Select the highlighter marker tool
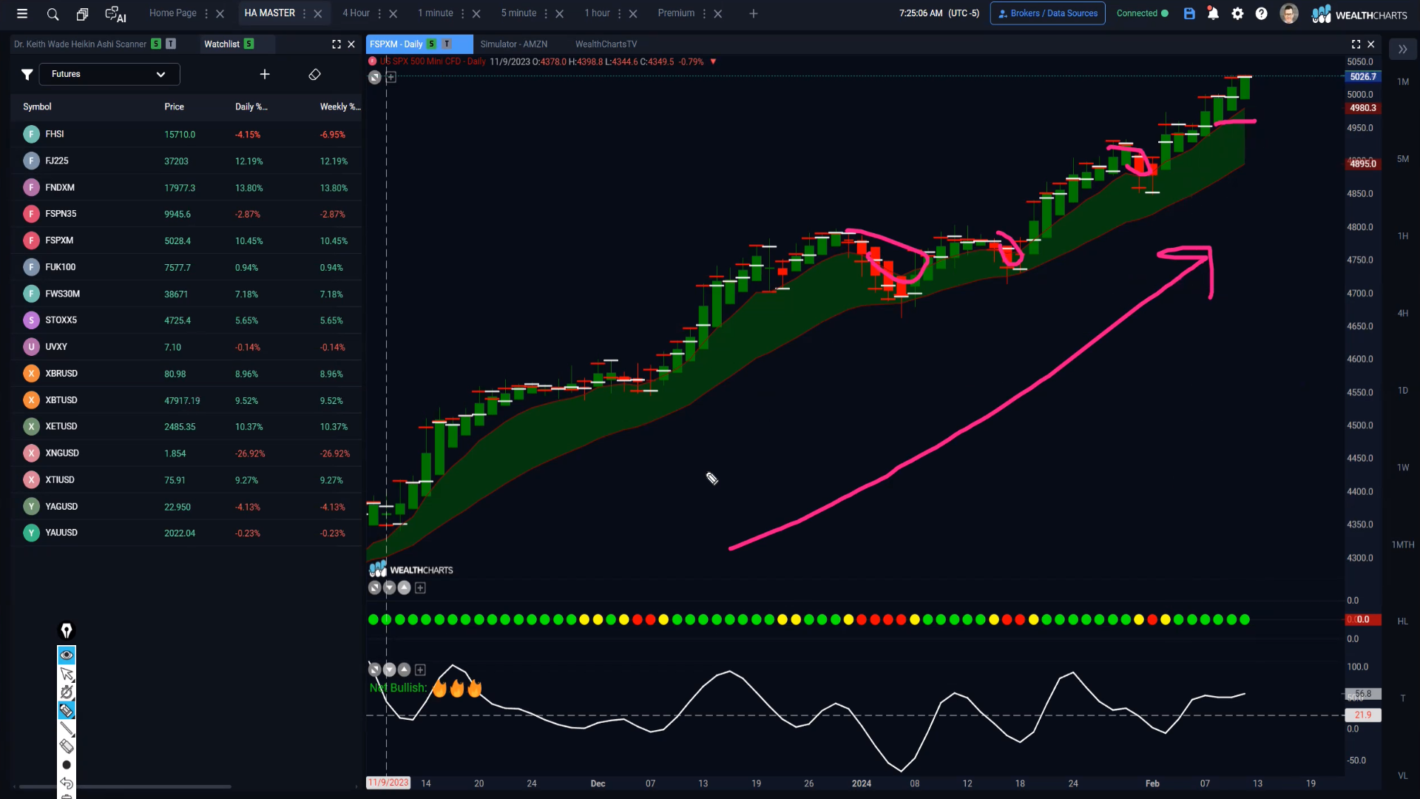 pyautogui.click(x=67, y=710)
